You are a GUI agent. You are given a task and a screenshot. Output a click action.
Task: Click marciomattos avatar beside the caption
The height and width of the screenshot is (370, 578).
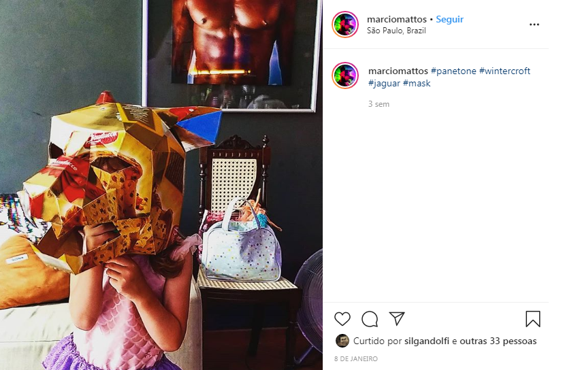tap(345, 75)
